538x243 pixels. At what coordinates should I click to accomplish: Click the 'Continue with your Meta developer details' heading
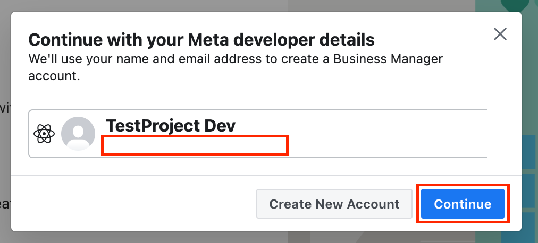[x=201, y=40]
